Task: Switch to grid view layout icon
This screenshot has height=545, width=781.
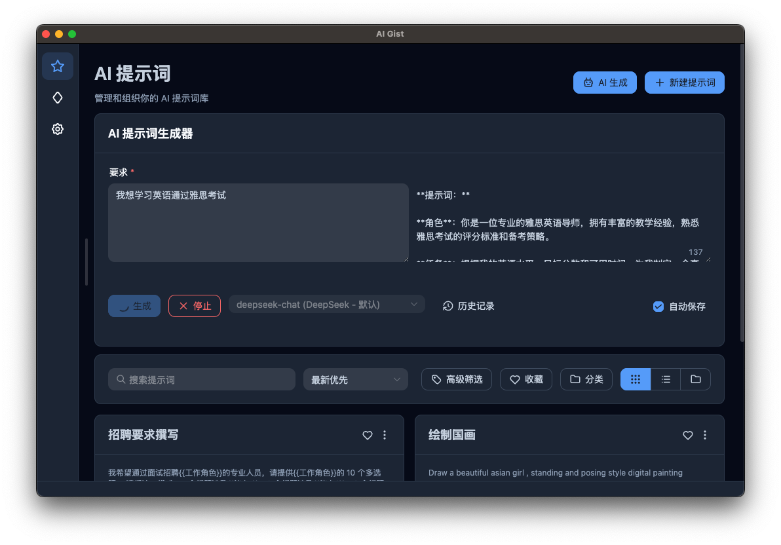Action: point(635,379)
